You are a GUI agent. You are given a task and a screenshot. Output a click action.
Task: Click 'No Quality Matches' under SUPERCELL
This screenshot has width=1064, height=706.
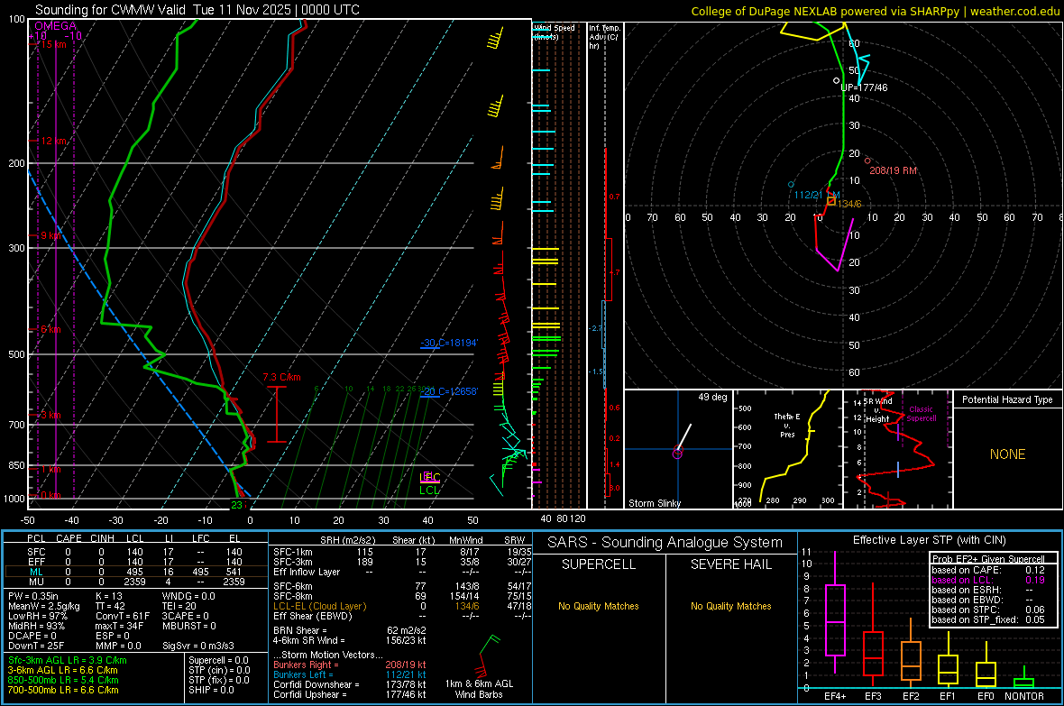pos(599,606)
